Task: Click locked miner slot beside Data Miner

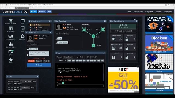Action: [130, 38]
